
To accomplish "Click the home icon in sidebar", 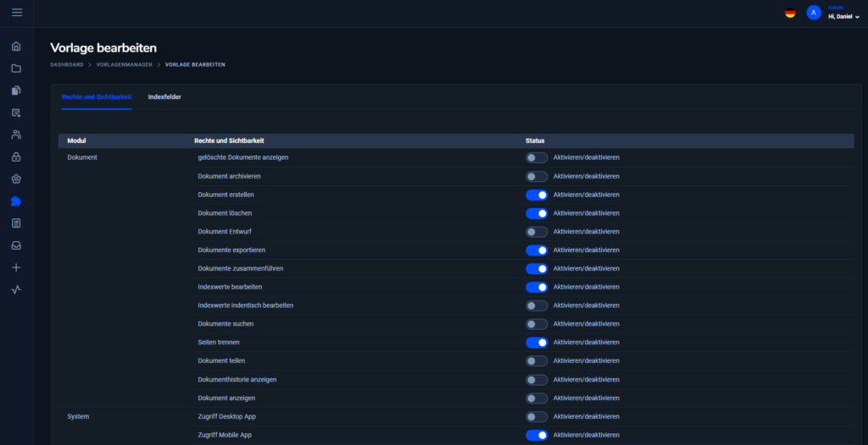I will [x=16, y=46].
